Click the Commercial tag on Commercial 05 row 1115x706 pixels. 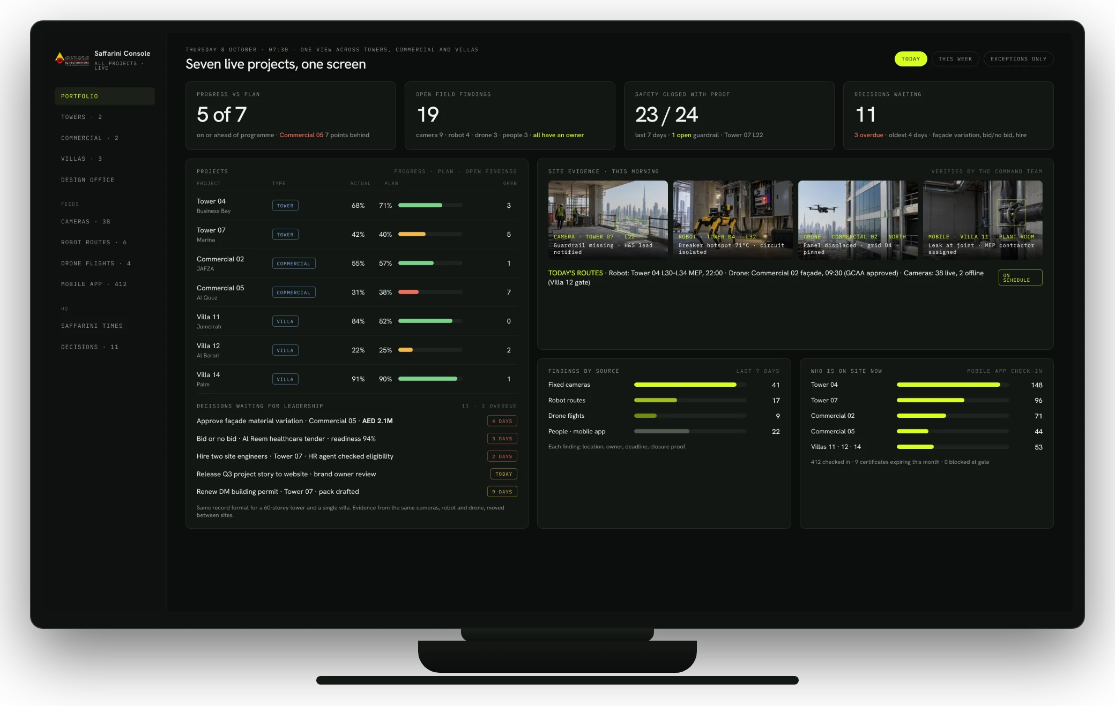tap(293, 292)
